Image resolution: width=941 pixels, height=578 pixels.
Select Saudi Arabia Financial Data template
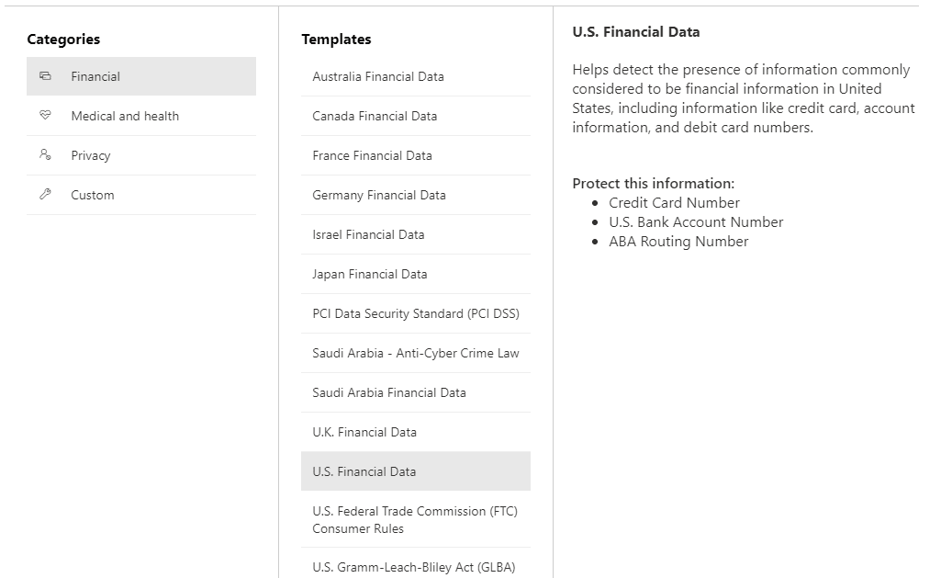[416, 393]
